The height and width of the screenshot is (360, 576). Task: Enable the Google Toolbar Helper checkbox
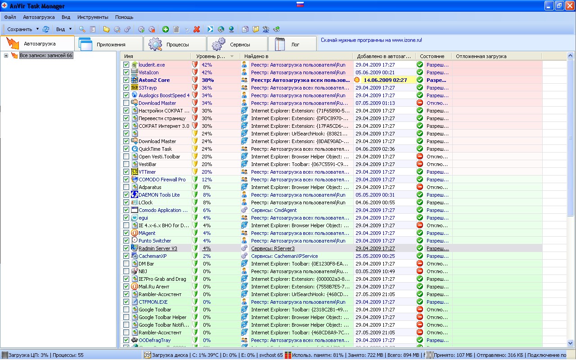point(126,317)
